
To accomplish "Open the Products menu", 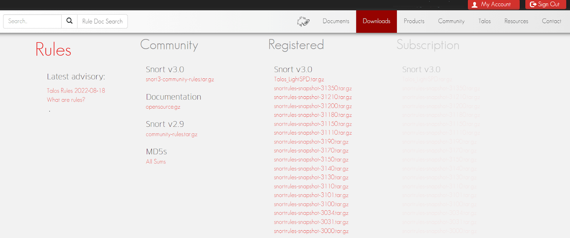I will [x=414, y=21].
